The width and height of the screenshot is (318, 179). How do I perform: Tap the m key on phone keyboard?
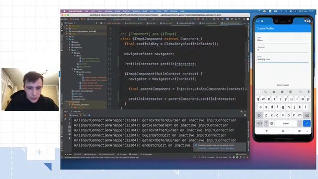[300, 115]
